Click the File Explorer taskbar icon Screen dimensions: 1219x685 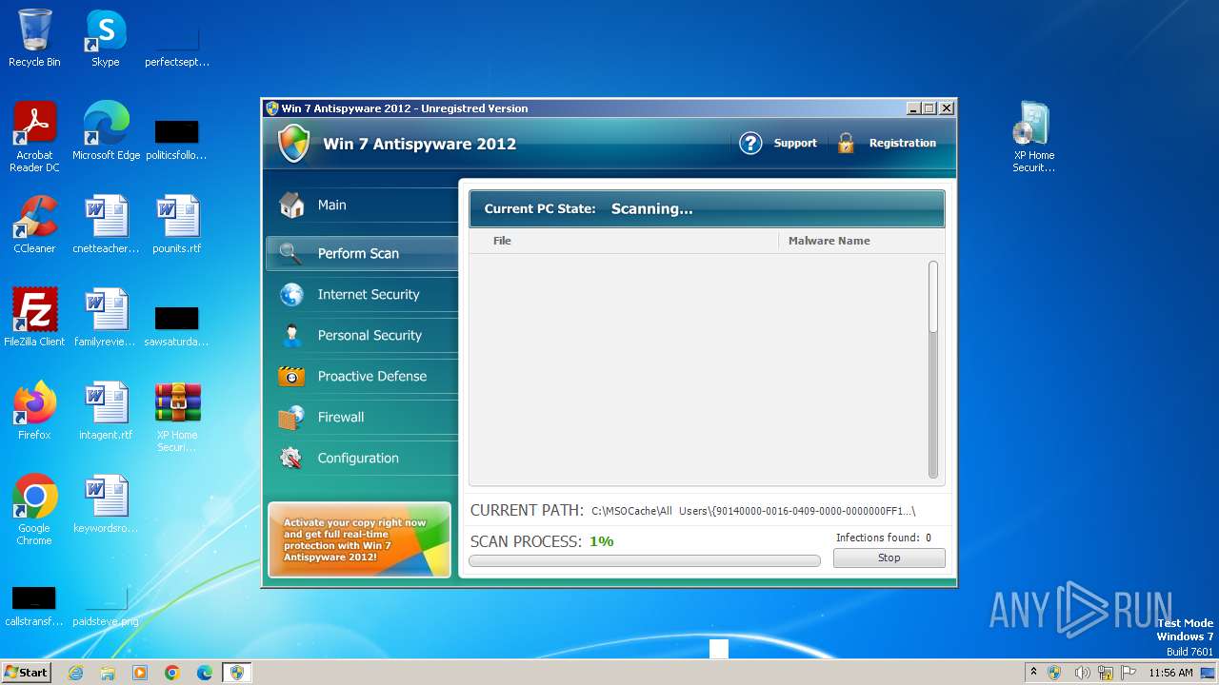tap(108, 673)
